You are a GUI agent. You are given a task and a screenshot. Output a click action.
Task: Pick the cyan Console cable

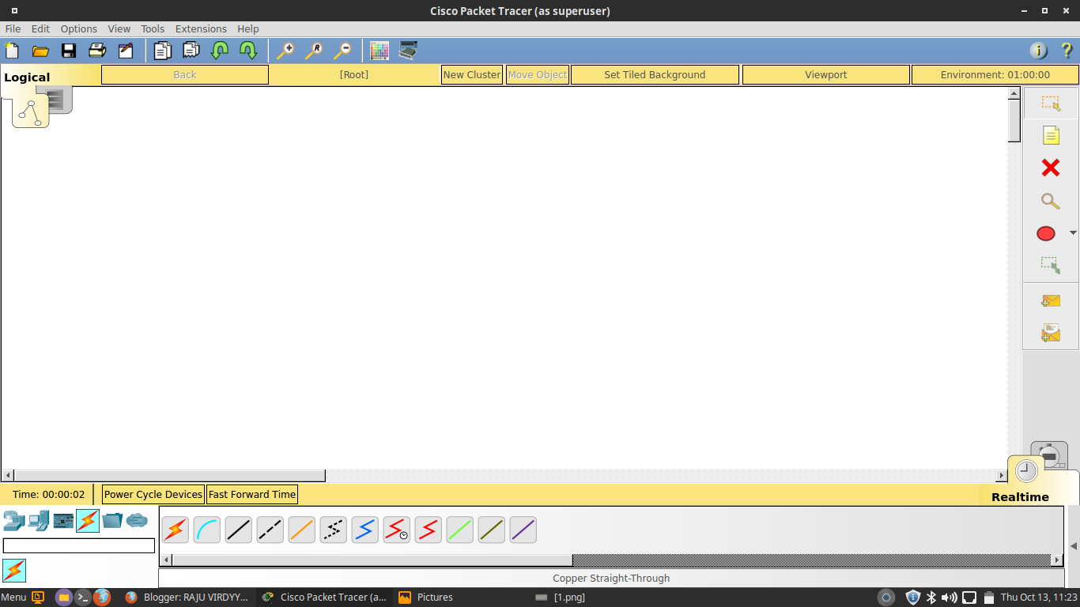pyautogui.click(x=207, y=530)
